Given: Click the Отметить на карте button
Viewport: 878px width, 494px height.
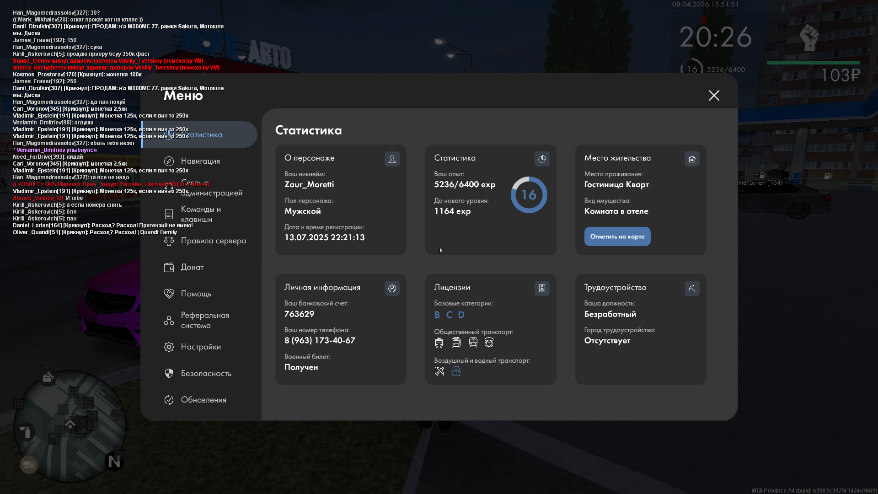Looking at the screenshot, I should pyautogui.click(x=617, y=236).
